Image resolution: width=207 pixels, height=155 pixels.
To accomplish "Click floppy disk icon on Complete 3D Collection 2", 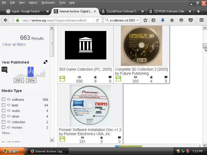I will tap(119, 79).
